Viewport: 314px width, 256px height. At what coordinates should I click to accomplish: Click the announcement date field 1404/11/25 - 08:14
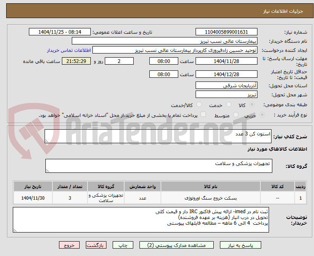tap(60, 32)
